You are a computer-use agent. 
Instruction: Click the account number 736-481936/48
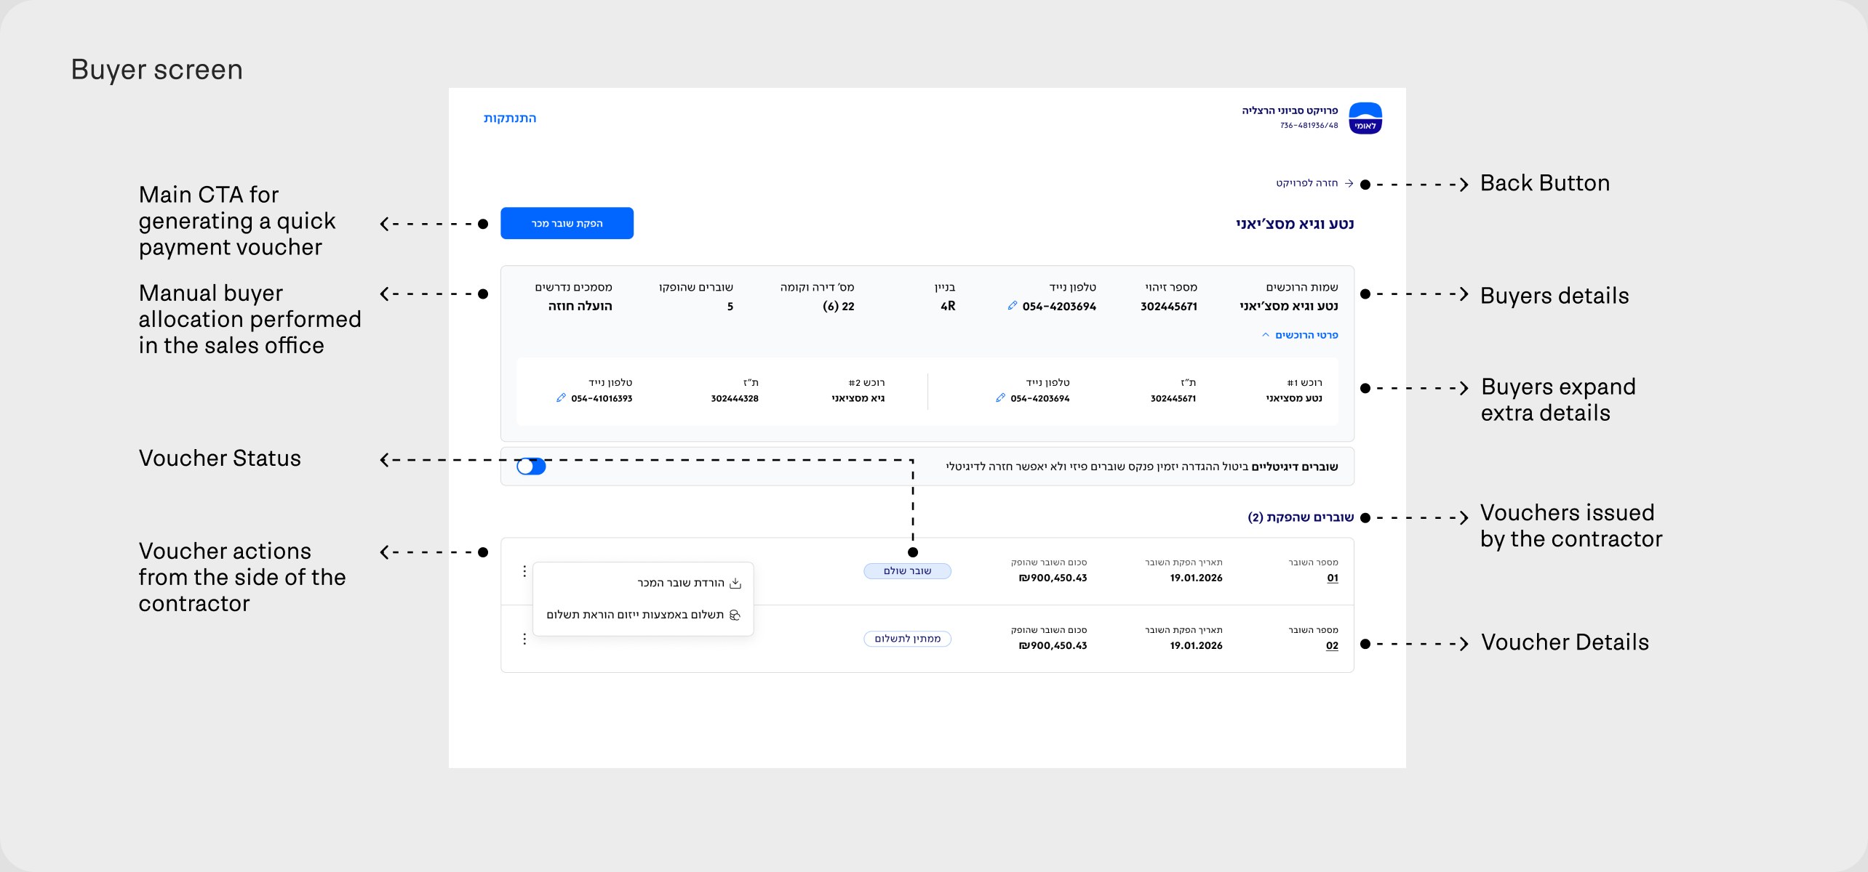[x=1309, y=126]
